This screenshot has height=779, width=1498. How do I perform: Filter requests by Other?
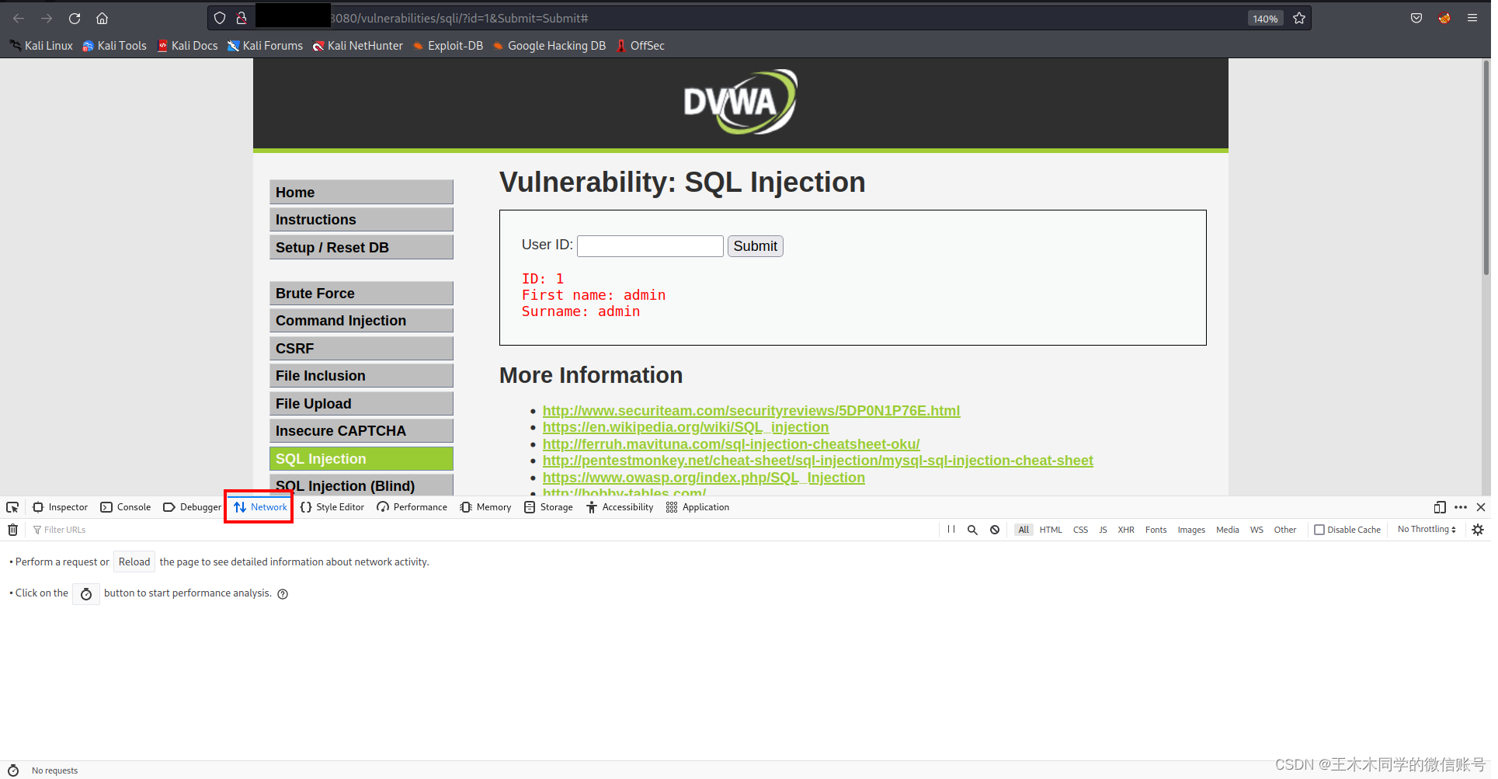pos(1285,530)
